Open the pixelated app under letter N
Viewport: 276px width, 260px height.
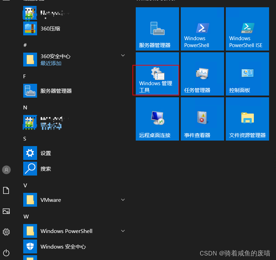point(75,122)
